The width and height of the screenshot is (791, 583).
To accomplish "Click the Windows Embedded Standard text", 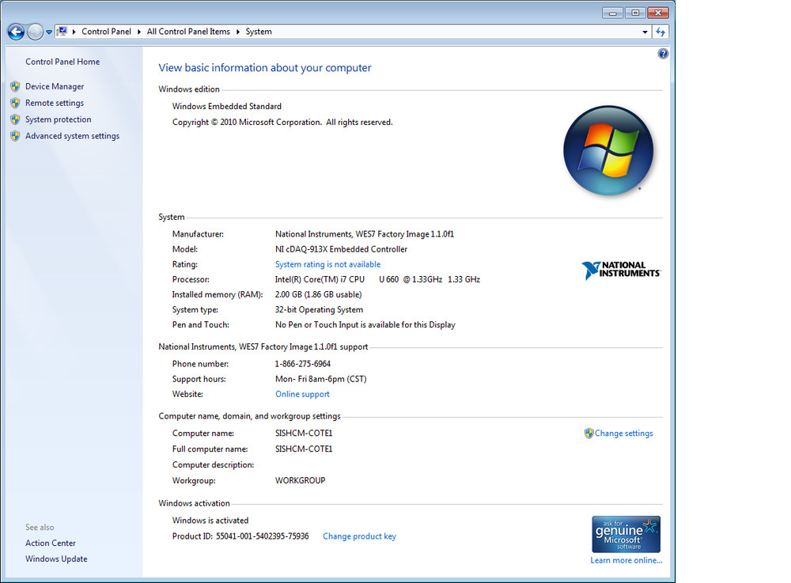I will 226,107.
